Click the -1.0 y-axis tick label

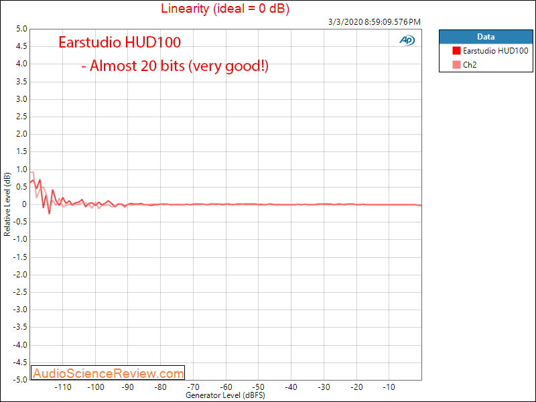(20, 239)
